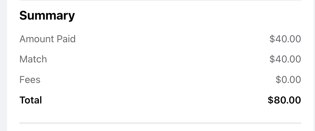This screenshot has height=131, width=315.
Task: Select the Fees label
Action: (x=30, y=80)
